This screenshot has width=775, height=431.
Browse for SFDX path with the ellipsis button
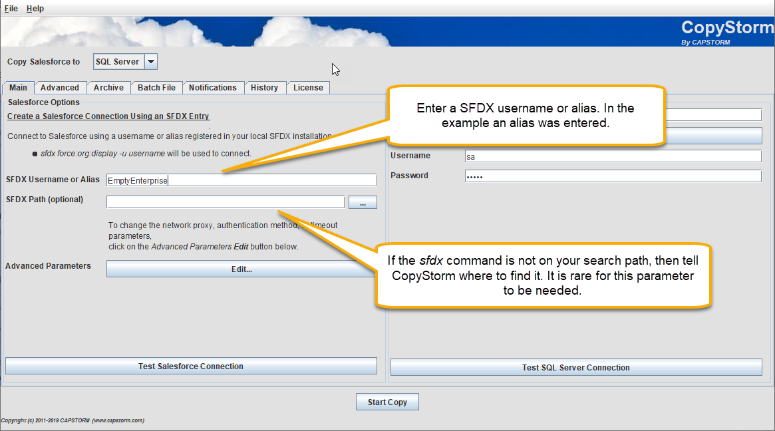coord(363,202)
